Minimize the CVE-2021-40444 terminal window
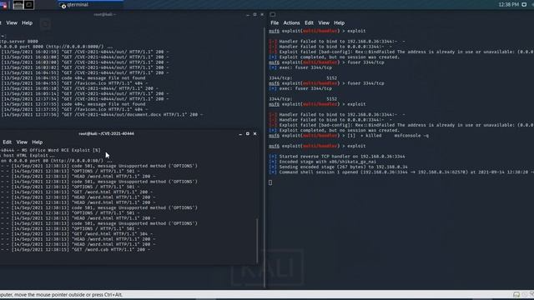This screenshot has width=534, height=300. [240, 134]
